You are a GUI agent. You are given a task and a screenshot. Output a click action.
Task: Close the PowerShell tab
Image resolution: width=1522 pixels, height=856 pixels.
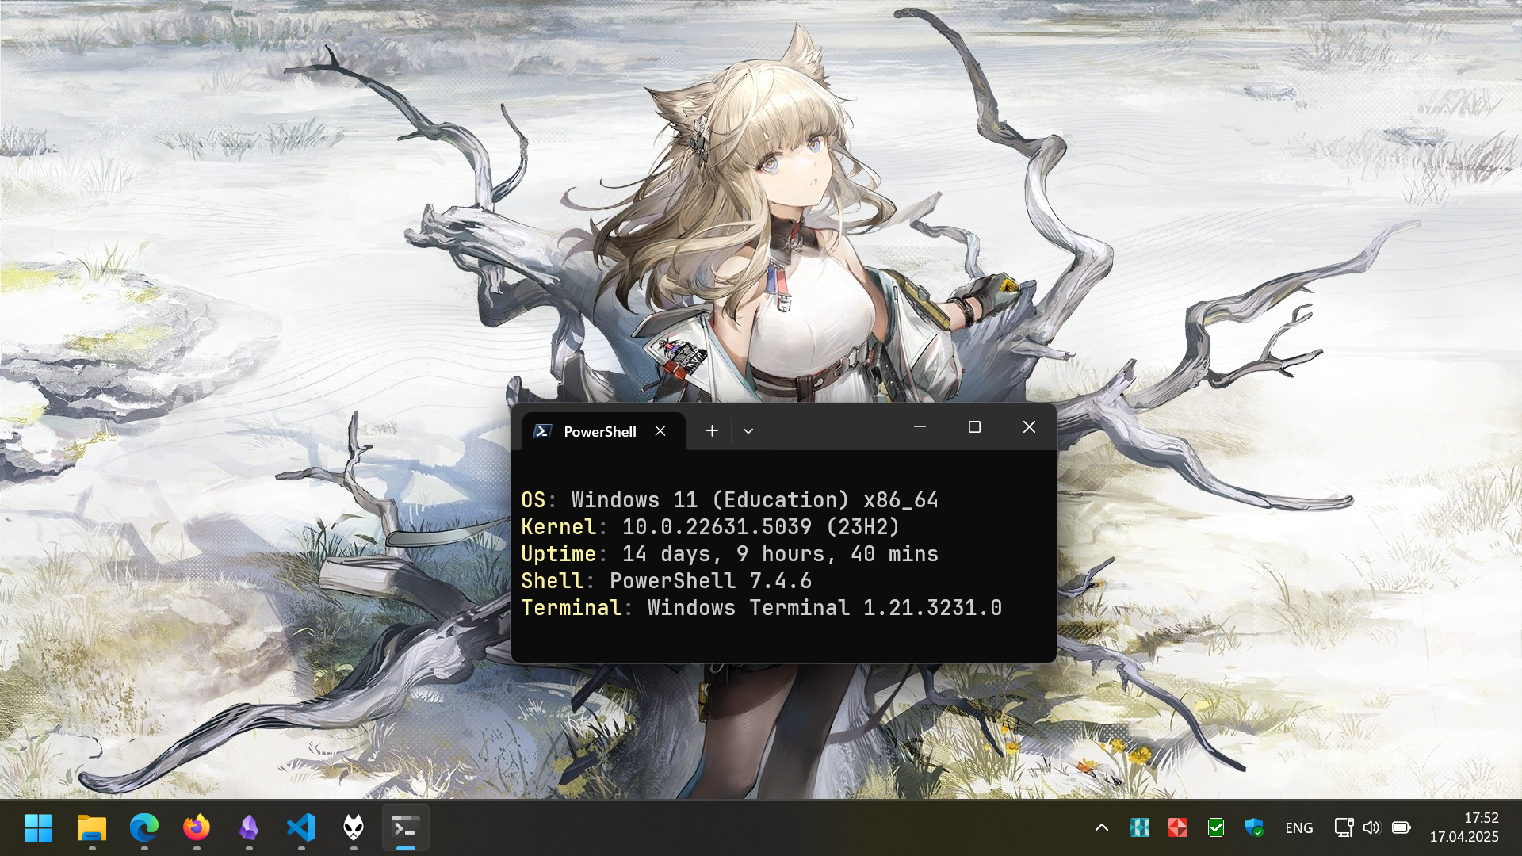click(660, 431)
